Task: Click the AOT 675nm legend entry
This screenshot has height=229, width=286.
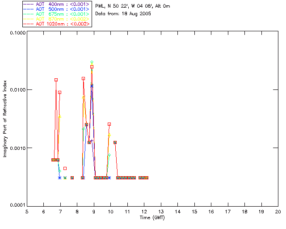Action: click(x=57, y=14)
